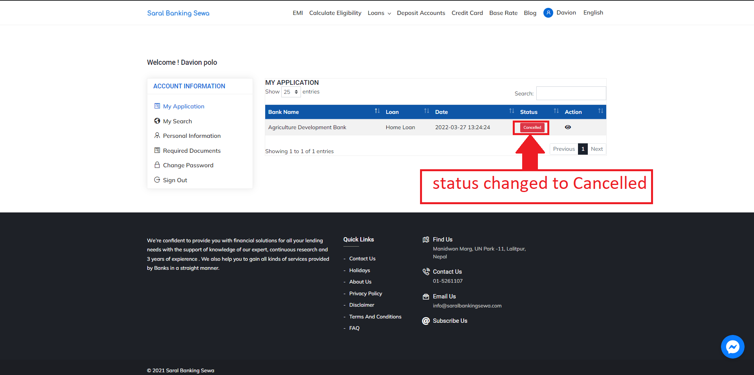Open the Privacy Policy footer link

(365, 293)
